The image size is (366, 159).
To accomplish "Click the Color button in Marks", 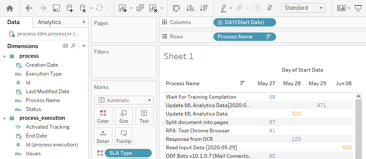I will [103, 116].
